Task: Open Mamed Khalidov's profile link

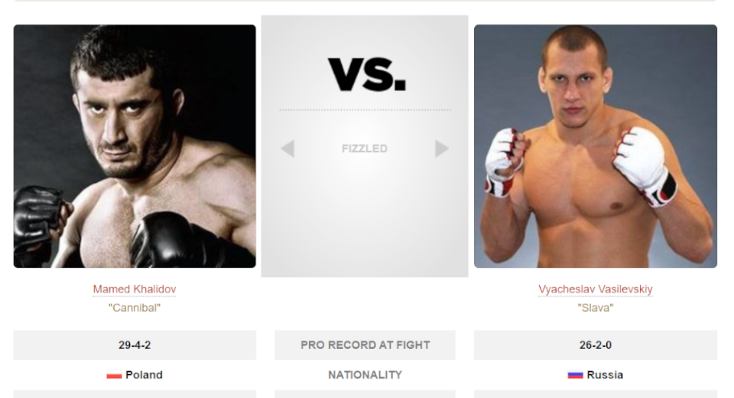Action: click(x=135, y=289)
